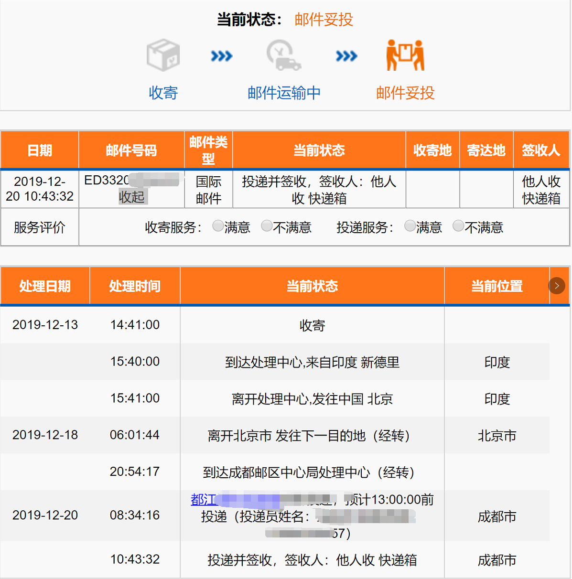
Task: Click the 处理日期 column header
Action: 45,286
